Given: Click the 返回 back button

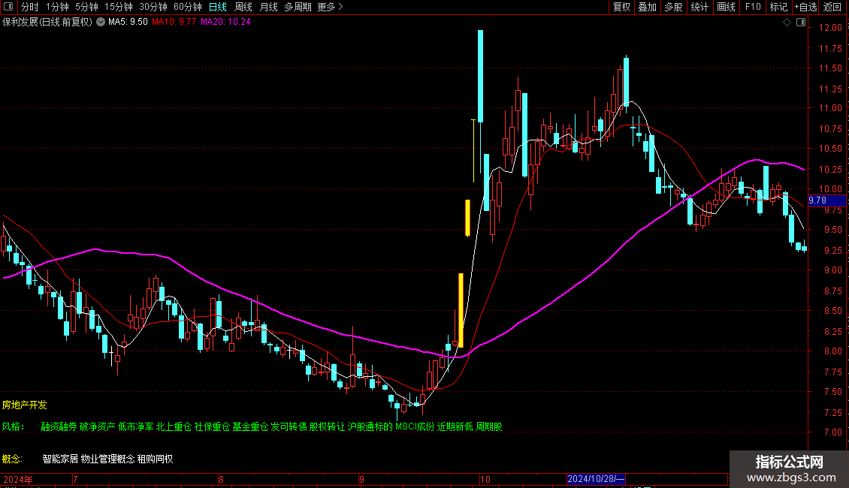Looking at the screenshot, I should click(x=832, y=7).
